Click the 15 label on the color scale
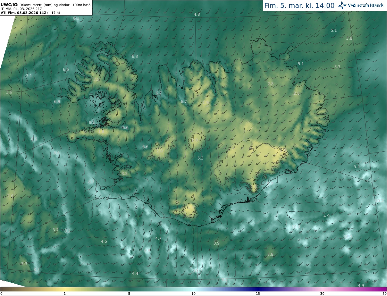 [x=258, y=294]
